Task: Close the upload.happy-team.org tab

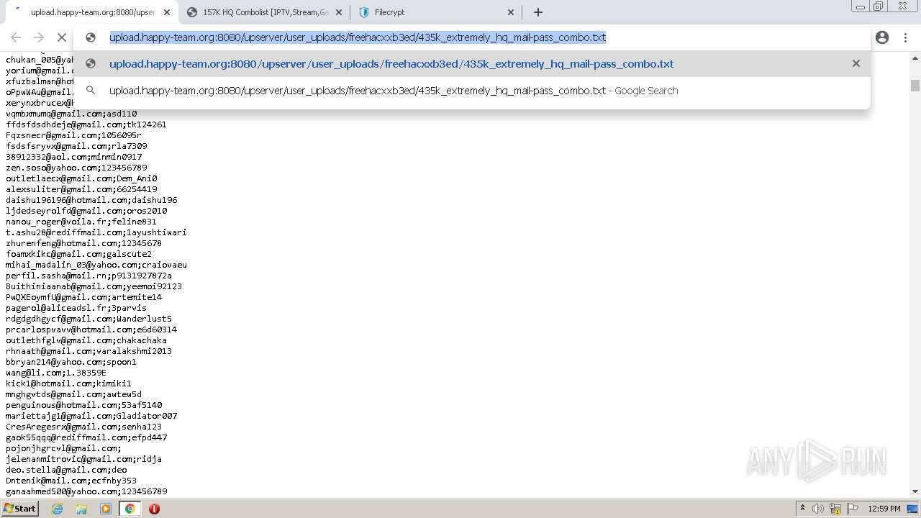Action: [167, 12]
